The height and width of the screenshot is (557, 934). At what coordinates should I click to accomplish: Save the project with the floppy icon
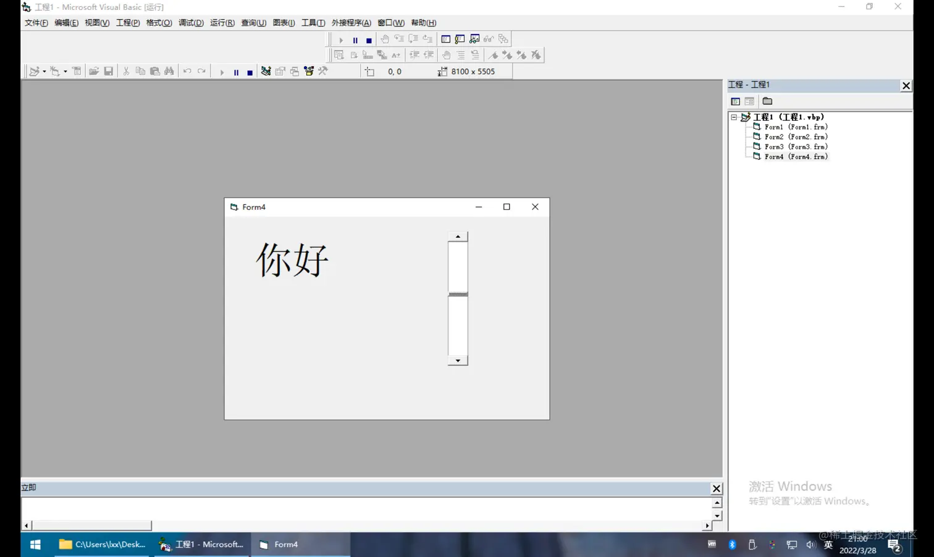[x=109, y=72]
